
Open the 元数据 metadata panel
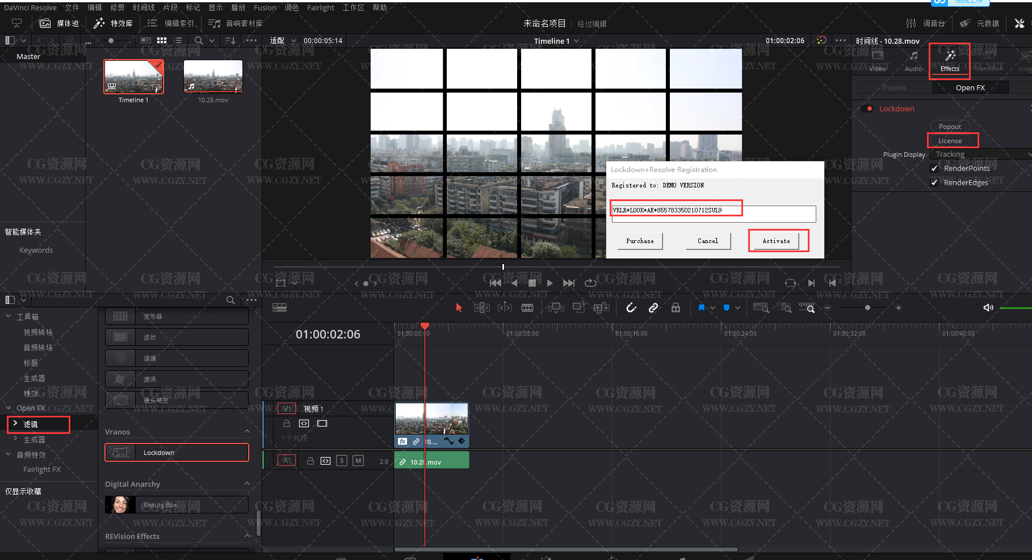click(x=979, y=23)
